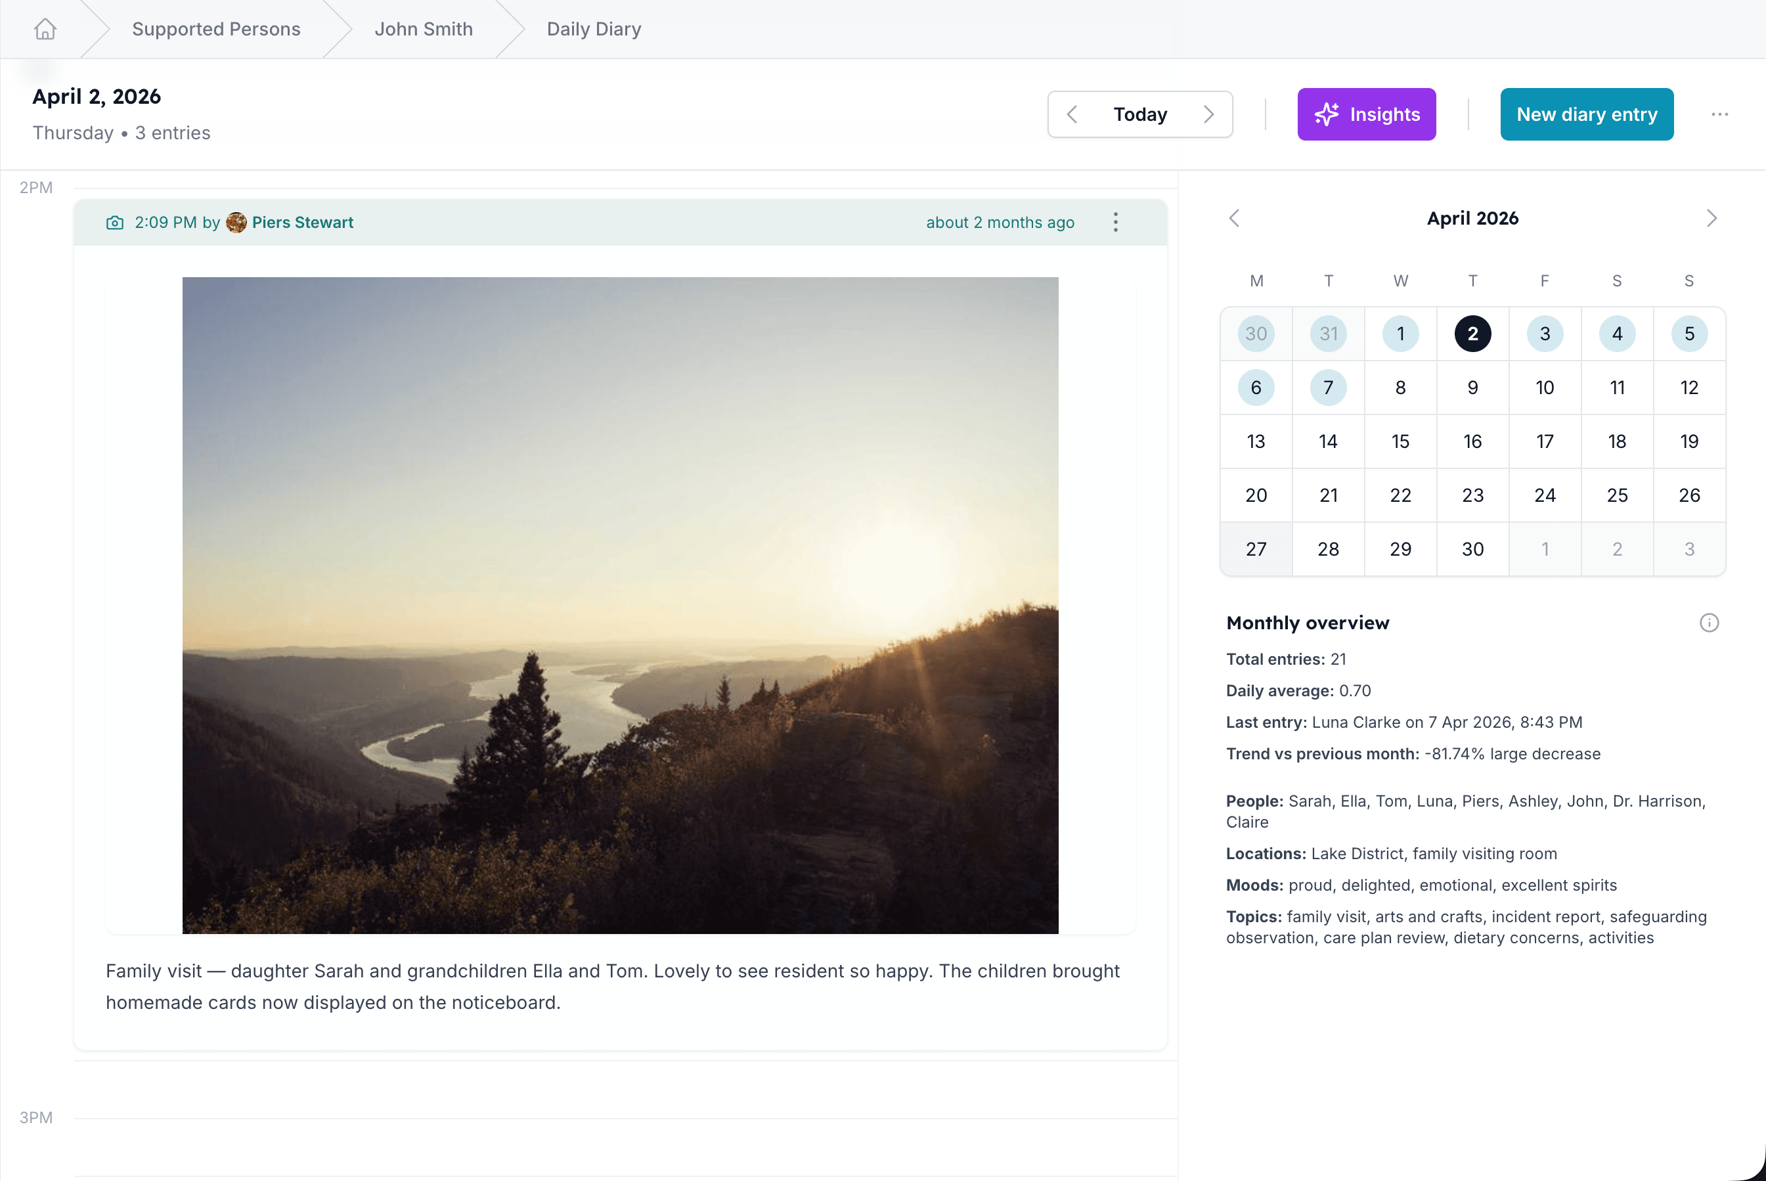Select April 5 in the calendar
The image size is (1766, 1181).
point(1689,334)
